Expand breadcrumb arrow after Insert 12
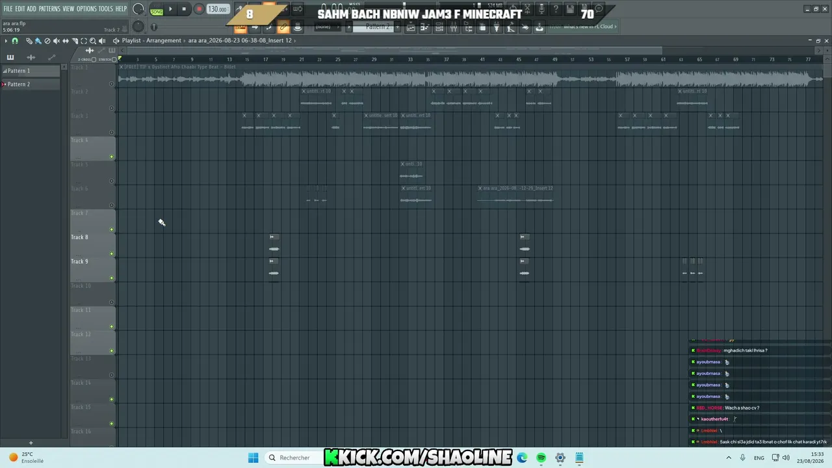This screenshot has width=832, height=468. pos(295,40)
